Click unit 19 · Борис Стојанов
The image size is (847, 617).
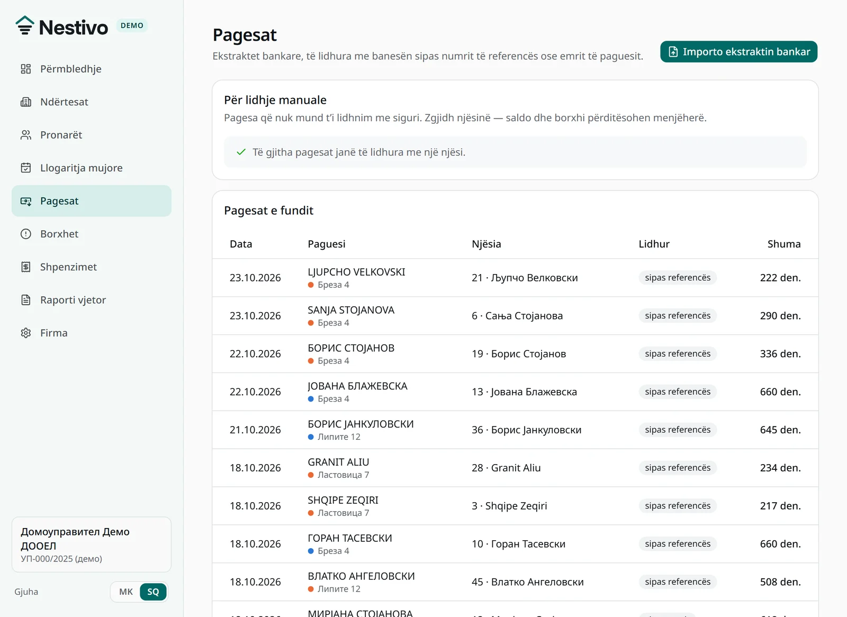pyautogui.click(x=519, y=354)
